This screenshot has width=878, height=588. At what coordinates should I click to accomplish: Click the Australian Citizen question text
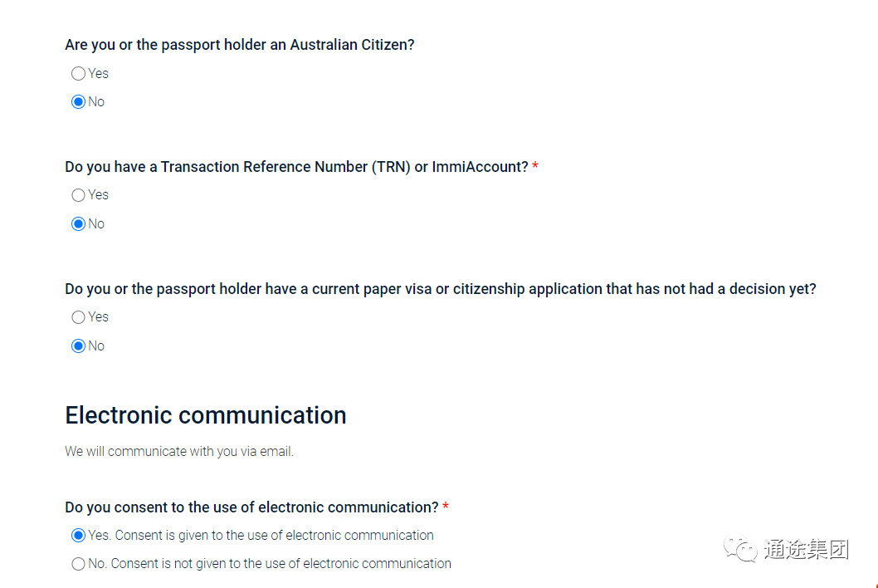click(240, 45)
